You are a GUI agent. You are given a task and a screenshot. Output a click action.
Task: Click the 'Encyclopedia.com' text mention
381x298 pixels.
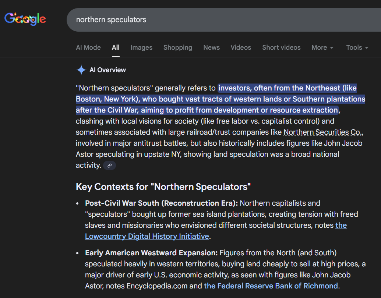157,286
